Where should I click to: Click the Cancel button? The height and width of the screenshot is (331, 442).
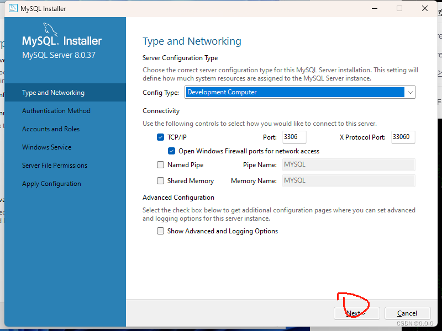407,313
